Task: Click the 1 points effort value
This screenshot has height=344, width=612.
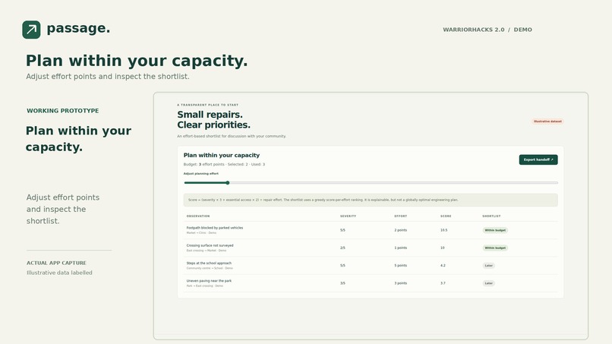Action: [x=400, y=248]
